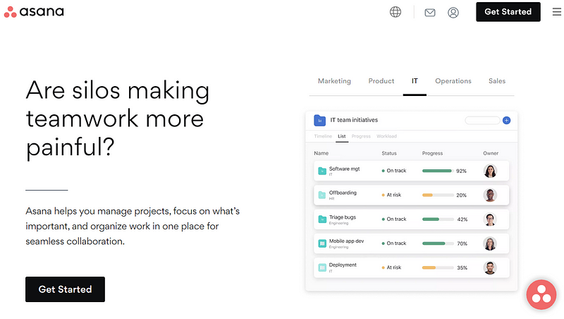Viewport: 564px width, 319px height.
Task: Click the 'At risk' status of Offboarding
Action: (x=391, y=195)
